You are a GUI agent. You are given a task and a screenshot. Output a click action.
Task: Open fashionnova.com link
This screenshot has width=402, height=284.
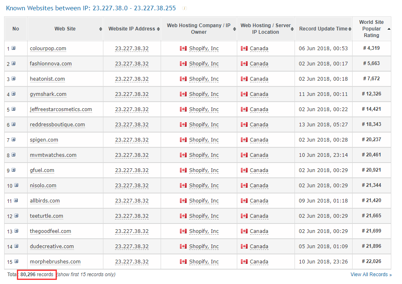click(x=51, y=63)
